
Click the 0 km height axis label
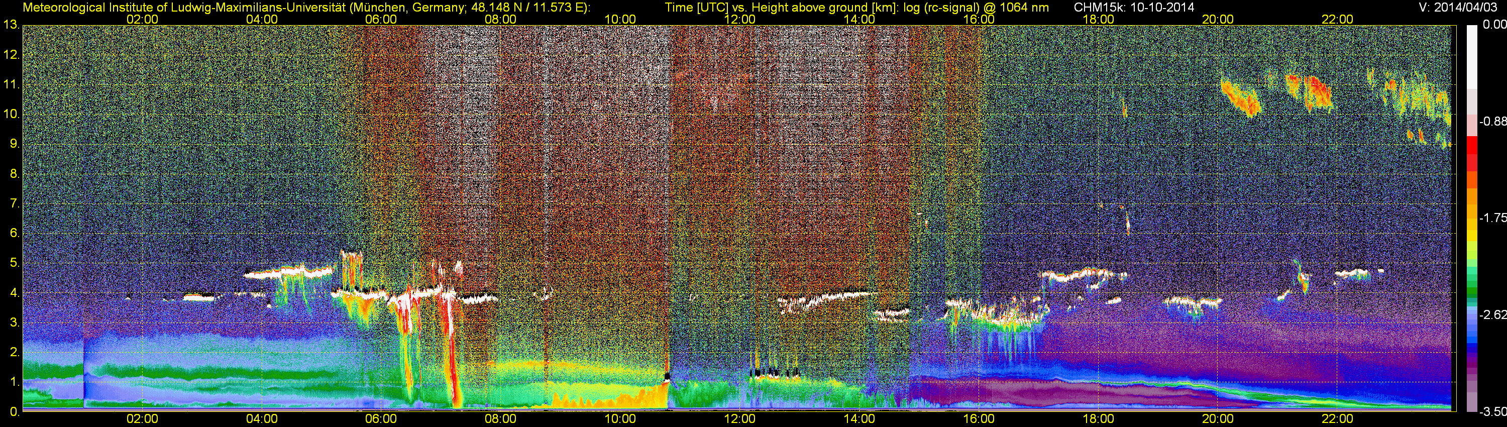click(x=15, y=411)
